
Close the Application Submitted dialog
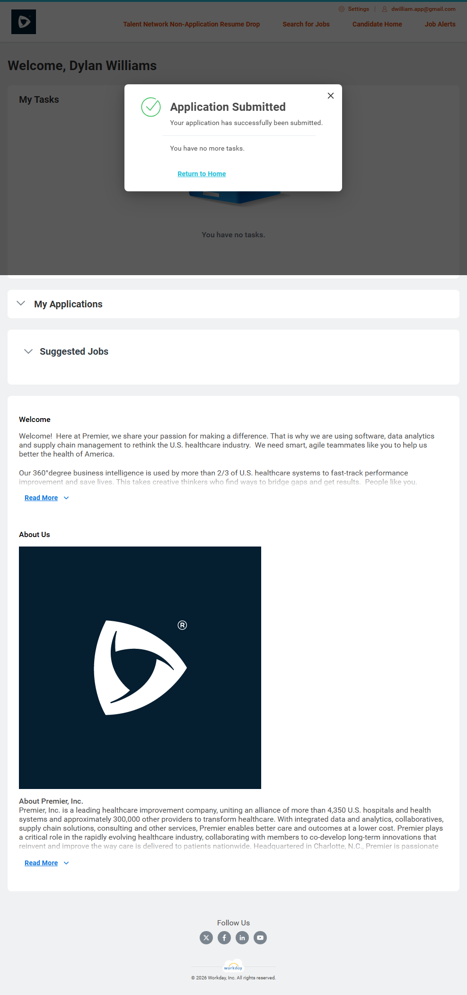331,96
